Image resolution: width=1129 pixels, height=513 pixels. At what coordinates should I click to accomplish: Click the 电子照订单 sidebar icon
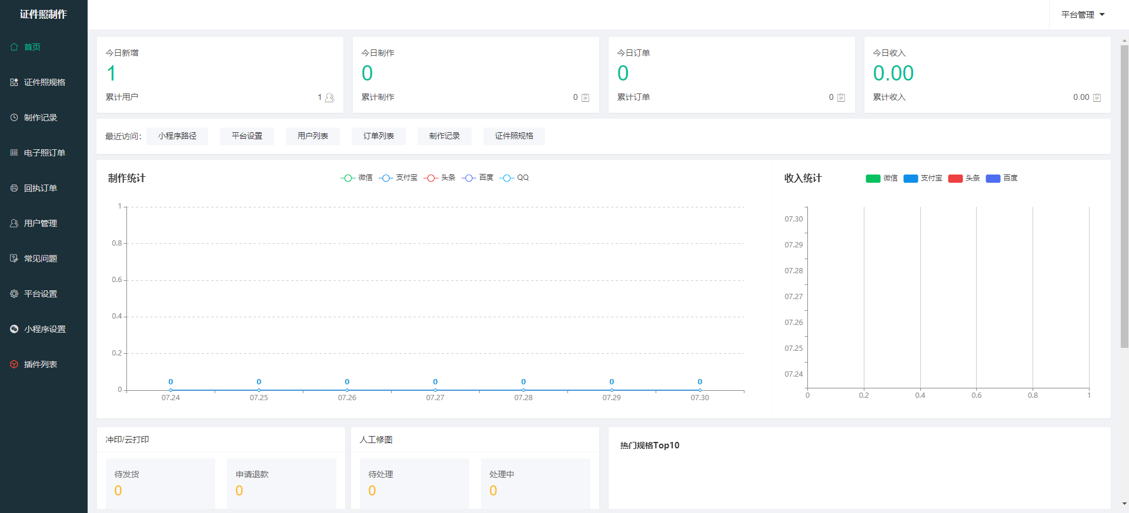click(x=14, y=153)
